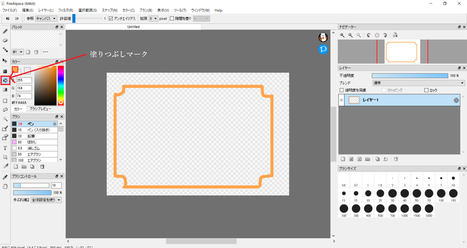Duplicate the layer with the copy icon
This screenshot has height=248, width=467.
coord(377,159)
